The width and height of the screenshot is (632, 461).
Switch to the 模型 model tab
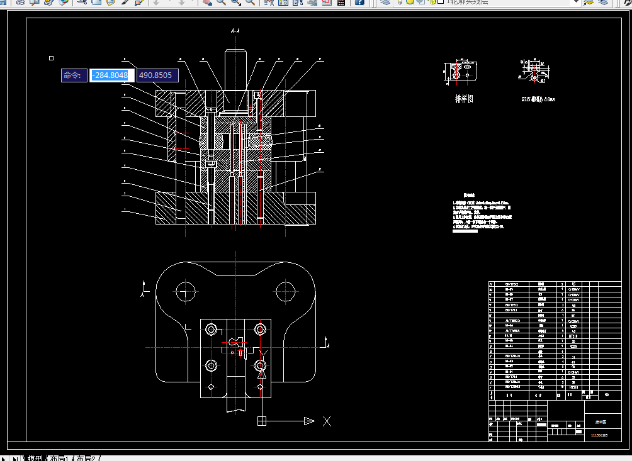coord(35,458)
